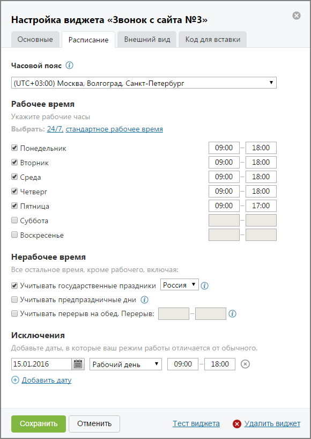311x439 pixels.
Task: Enable Учитывать предпраздничные дни checkbox
Action: 14,300
